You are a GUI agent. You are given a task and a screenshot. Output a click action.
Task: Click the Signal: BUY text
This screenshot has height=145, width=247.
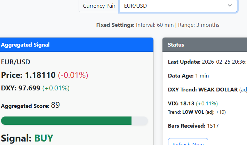(x=27, y=138)
